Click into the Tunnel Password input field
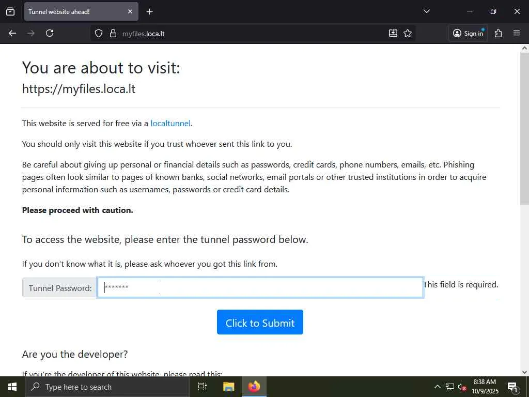This screenshot has width=529, height=397. tap(260, 287)
